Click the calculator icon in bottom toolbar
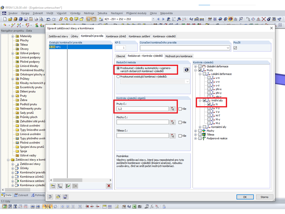 (x=139, y=206)
